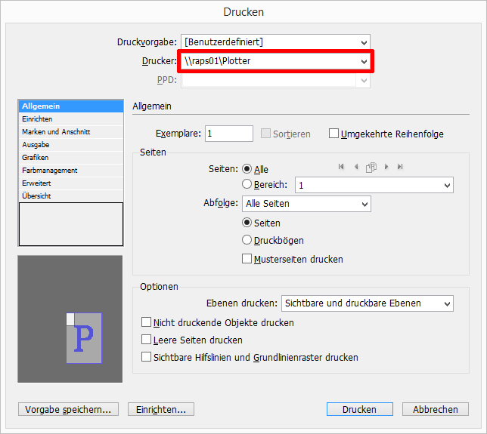Select Allgemein in the category list
The image size is (487, 434).
[71, 106]
